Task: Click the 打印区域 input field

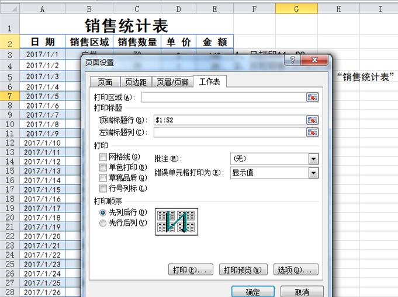Action: point(224,97)
